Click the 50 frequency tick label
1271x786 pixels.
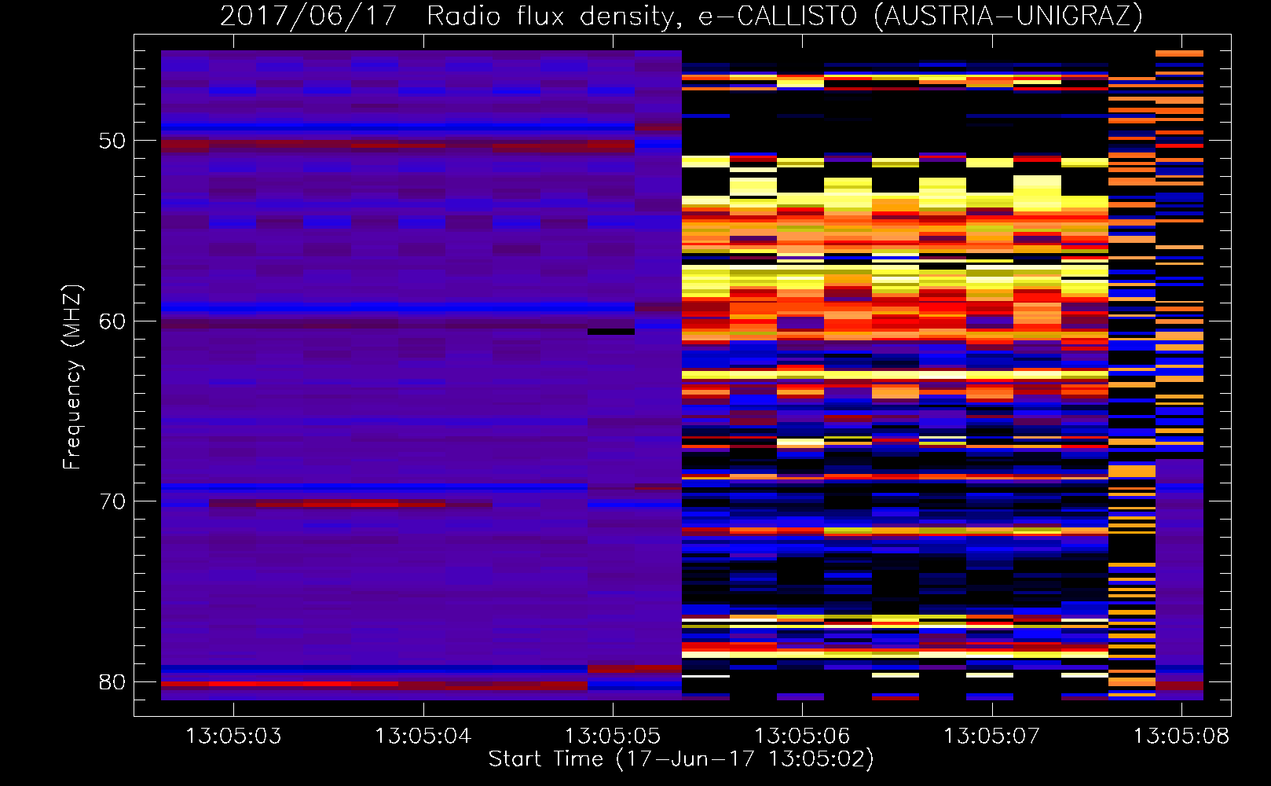click(x=112, y=141)
